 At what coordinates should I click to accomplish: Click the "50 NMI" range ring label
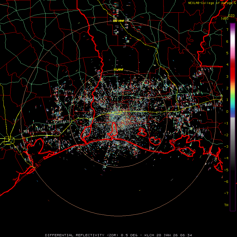pyautogui.click(x=118, y=70)
